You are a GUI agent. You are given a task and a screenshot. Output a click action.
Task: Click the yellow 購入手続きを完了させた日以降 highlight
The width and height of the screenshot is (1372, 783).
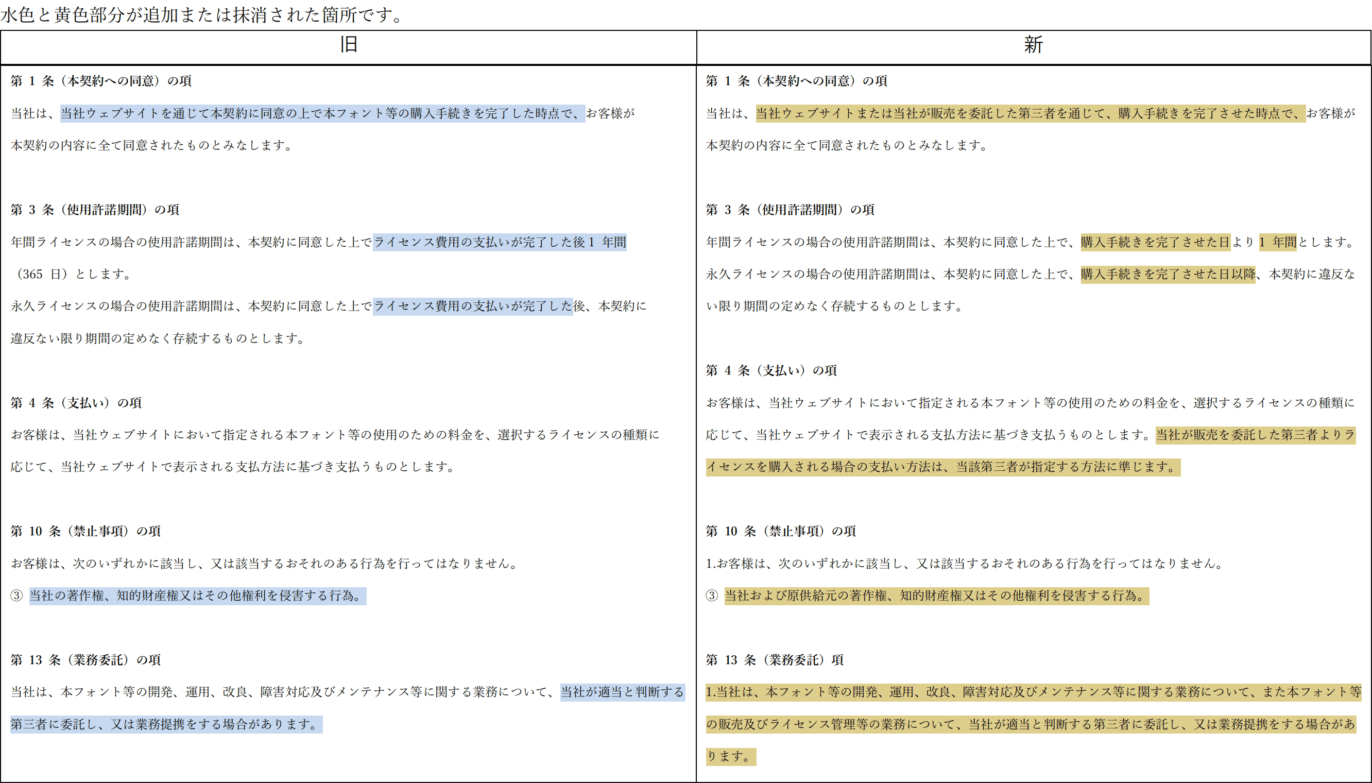(x=1167, y=274)
